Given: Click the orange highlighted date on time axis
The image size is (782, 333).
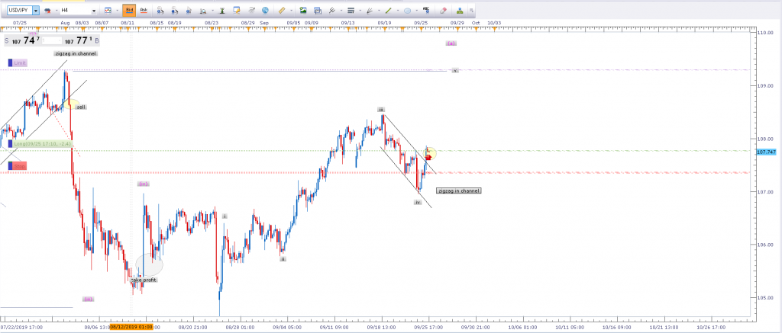Looking at the screenshot, I should [132, 327].
